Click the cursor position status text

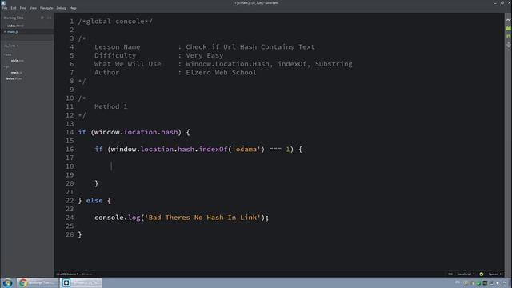tap(67, 274)
